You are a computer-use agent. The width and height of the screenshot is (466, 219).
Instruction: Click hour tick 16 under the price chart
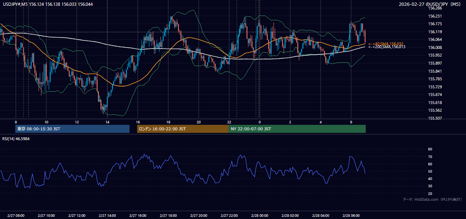(x=137, y=122)
